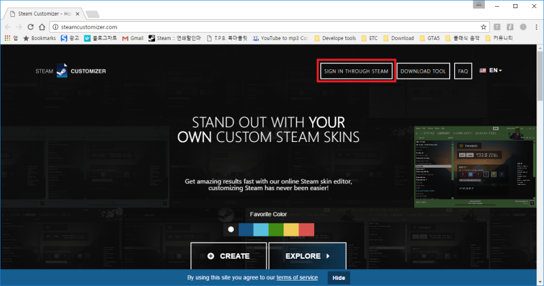This screenshot has width=544, height=286.
Task: Bookmark this page with the star icon
Action: pyautogui.click(x=483, y=27)
